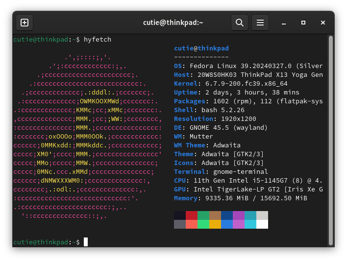Click the Packages 1602 (rpm) line

coord(248,101)
